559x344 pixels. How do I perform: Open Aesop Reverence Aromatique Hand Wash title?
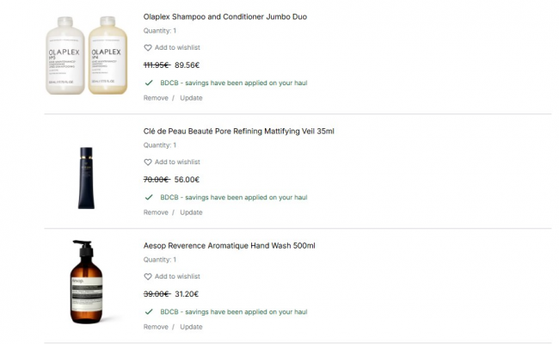point(229,246)
